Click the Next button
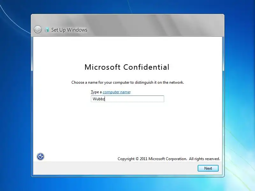This screenshot has width=255, height=191. (x=208, y=168)
